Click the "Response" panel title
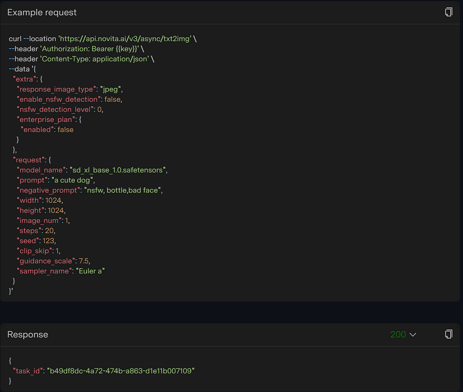The height and width of the screenshot is (392, 463). point(28,335)
